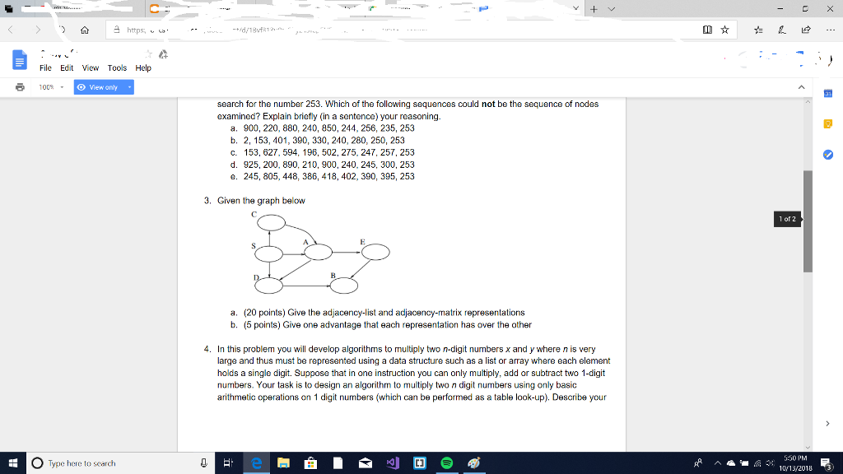The width and height of the screenshot is (843, 474).
Task: Expand the View only mode dropdown
Action: click(129, 87)
